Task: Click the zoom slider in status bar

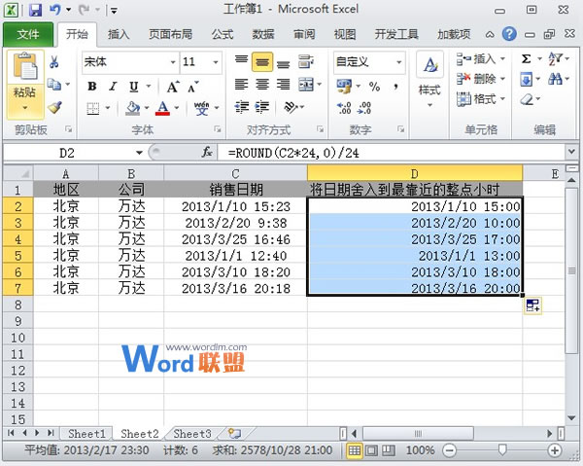Action: click(x=492, y=451)
